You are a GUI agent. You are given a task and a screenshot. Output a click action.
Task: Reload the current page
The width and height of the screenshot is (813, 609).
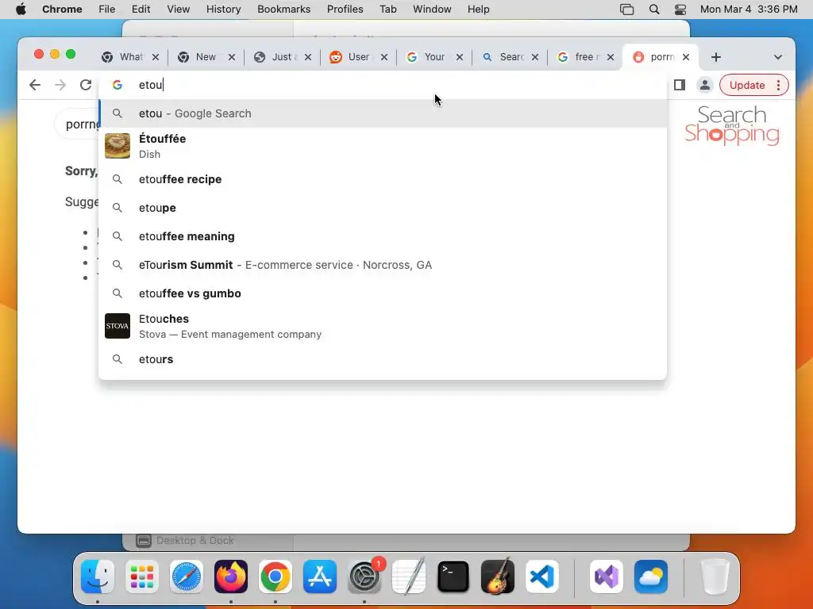click(86, 85)
